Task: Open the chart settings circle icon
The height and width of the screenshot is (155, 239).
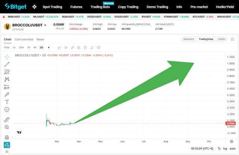Action: tap(99, 48)
